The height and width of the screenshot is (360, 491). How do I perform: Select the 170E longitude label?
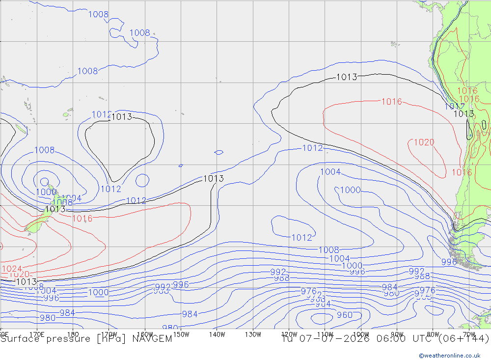click(x=37, y=334)
